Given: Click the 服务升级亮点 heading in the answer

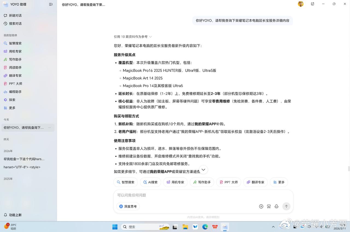Looking at the screenshot, I should coord(125,55).
